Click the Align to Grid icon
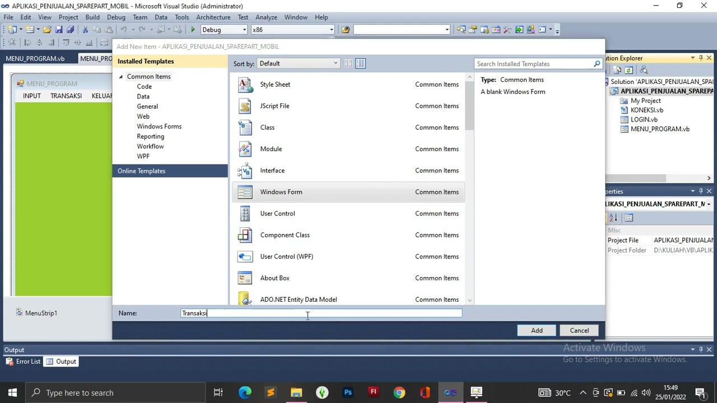This screenshot has height=403, width=717. click(12, 43)
